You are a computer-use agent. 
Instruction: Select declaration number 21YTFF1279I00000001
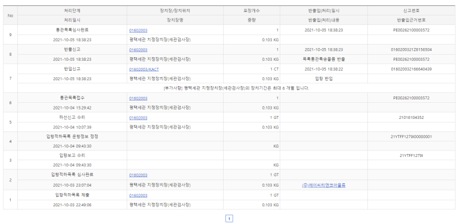[412, 137]
